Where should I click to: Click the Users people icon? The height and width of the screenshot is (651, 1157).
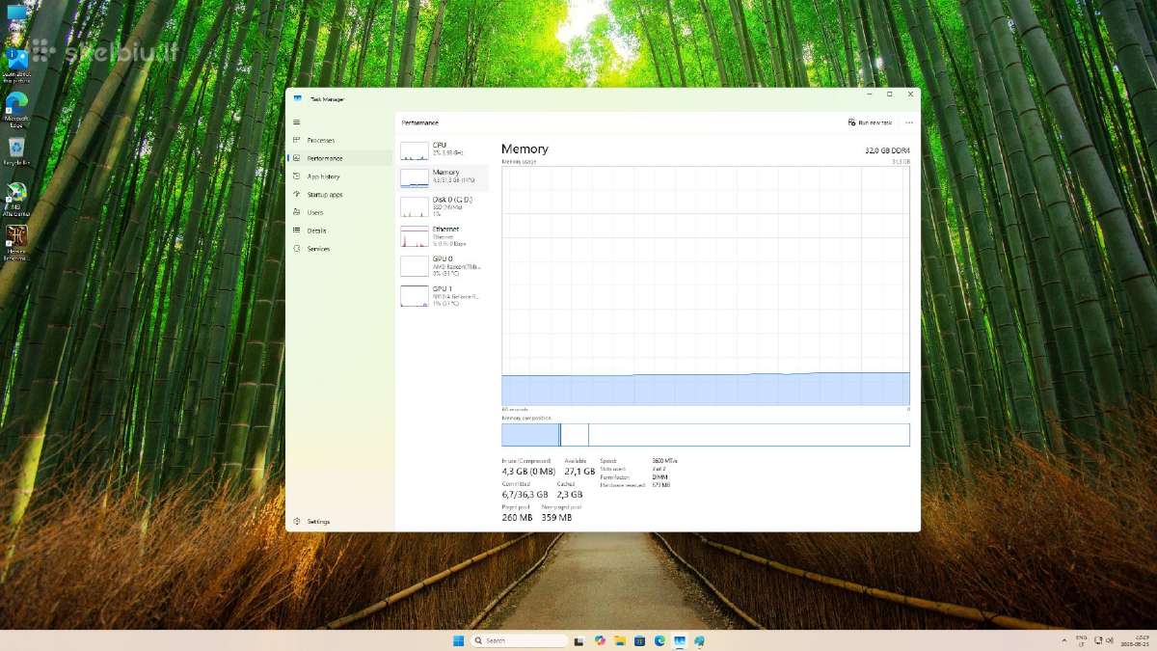click(x=297, y=212)
